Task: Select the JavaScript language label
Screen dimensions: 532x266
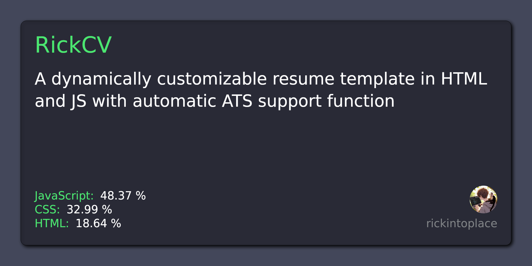Action: [x=64, y=196]
